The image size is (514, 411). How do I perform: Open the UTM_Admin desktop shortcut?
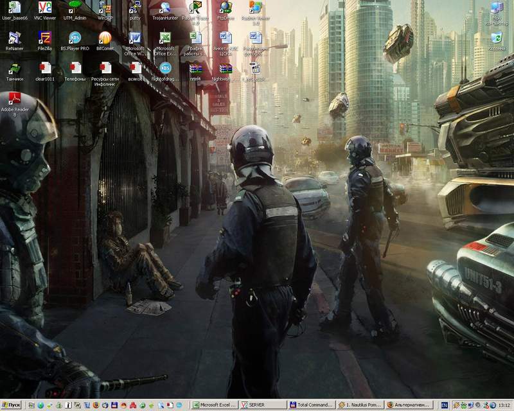(x=75, y=11)
